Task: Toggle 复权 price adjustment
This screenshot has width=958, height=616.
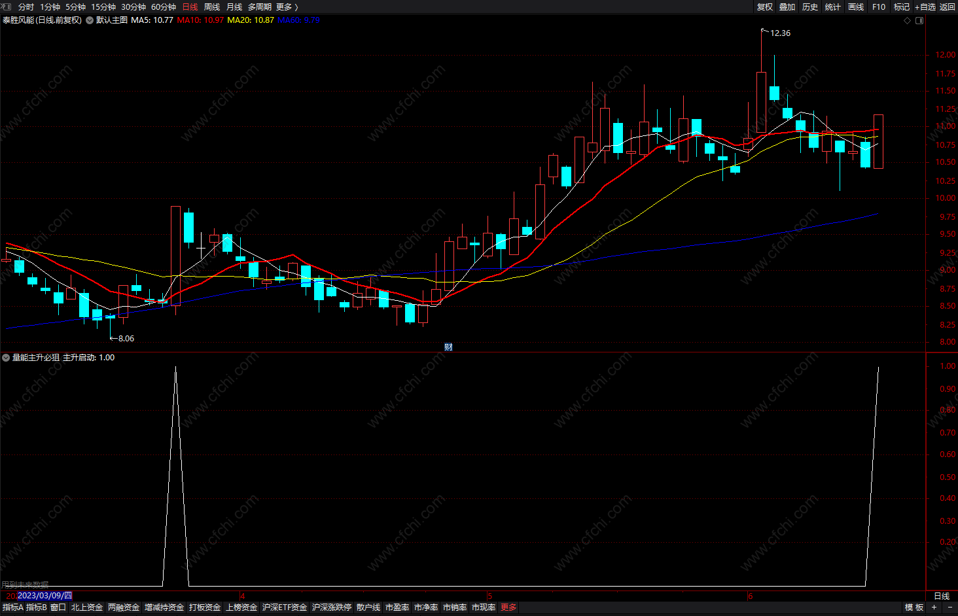Action: 765,7
